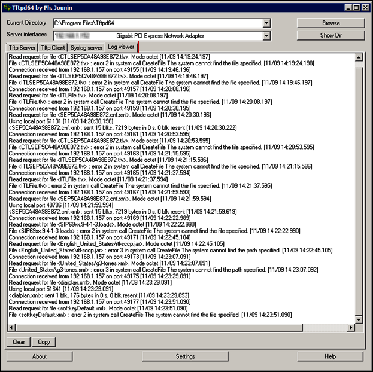Image resolution: width=373 pixels, height=372 pixels.
Task: Click the Help button
Action: [x=330, y=356]
